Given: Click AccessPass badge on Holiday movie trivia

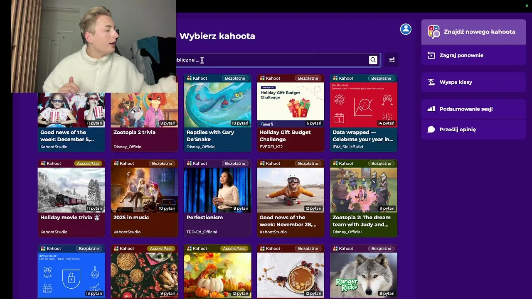Looking at the screenshot, I should (x=88, y=163).
